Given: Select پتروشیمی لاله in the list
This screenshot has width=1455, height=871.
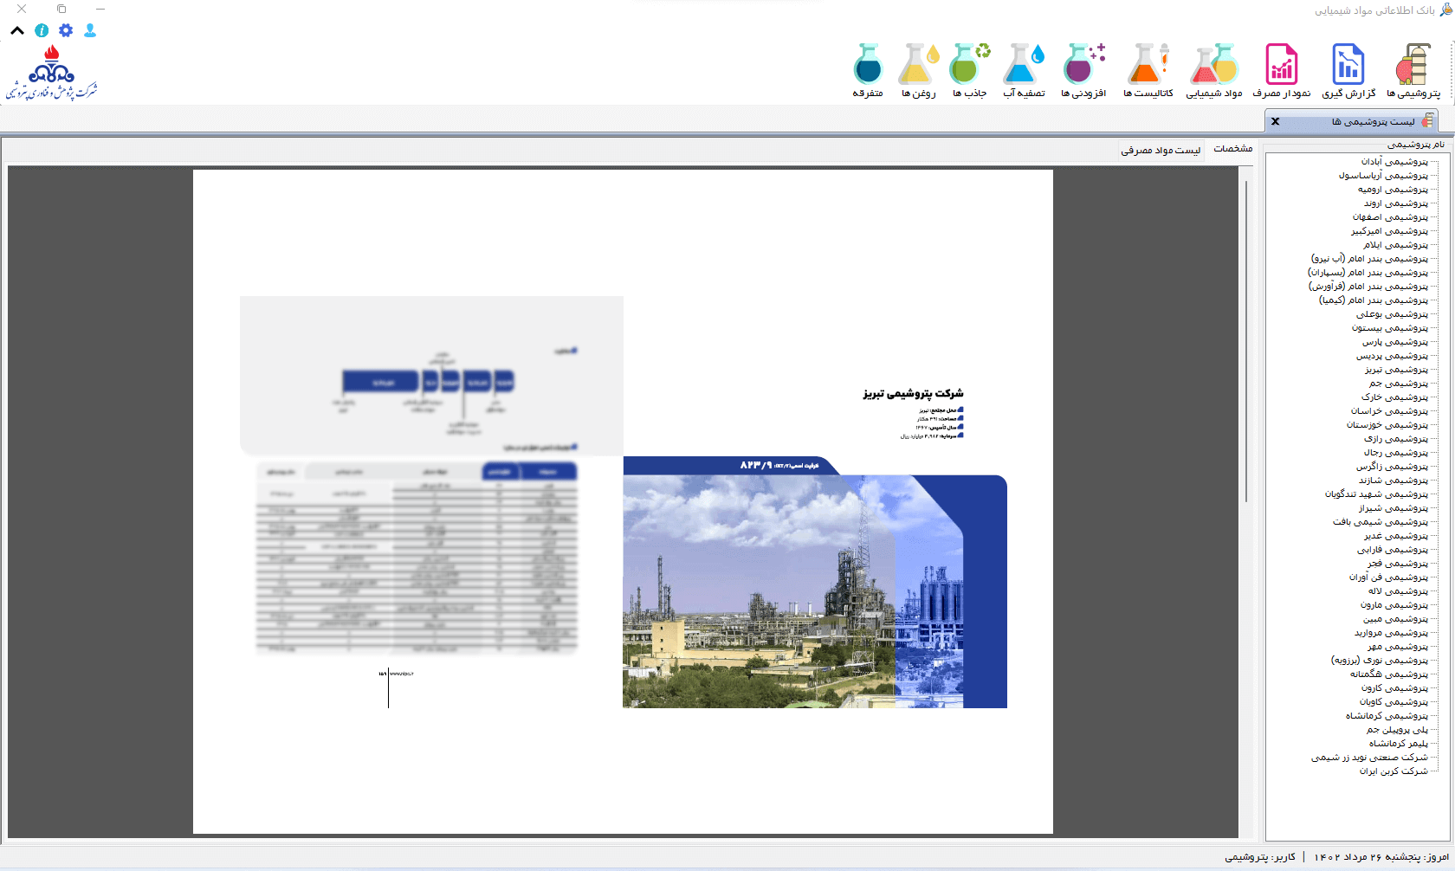Looking at the screenshot, I should point(1398,591).
